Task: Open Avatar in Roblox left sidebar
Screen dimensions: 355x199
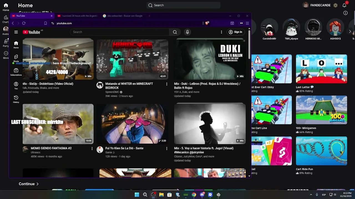Action: pyautogui.click(x=6, y=31)
